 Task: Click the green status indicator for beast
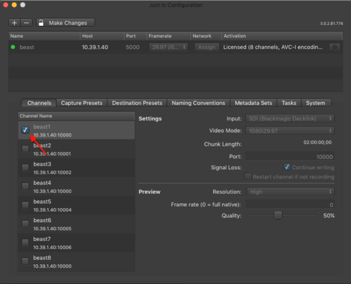tap(13, 47)
